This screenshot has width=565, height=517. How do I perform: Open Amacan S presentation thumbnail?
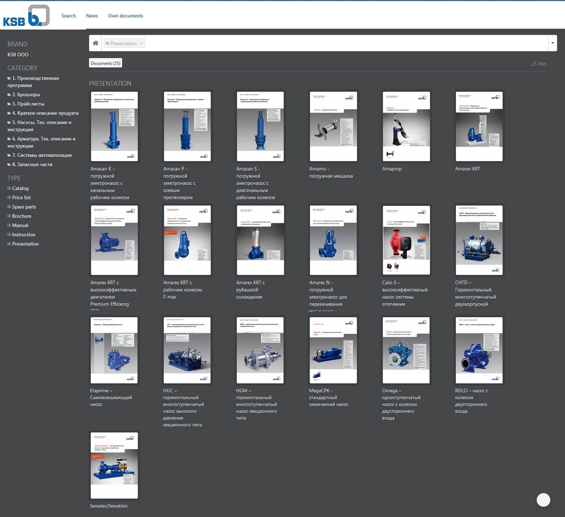(260, 126)
